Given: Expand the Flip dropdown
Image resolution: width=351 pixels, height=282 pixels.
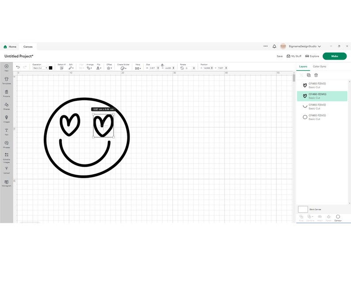Looking at the screenshot, I should [x=99, y=68].
